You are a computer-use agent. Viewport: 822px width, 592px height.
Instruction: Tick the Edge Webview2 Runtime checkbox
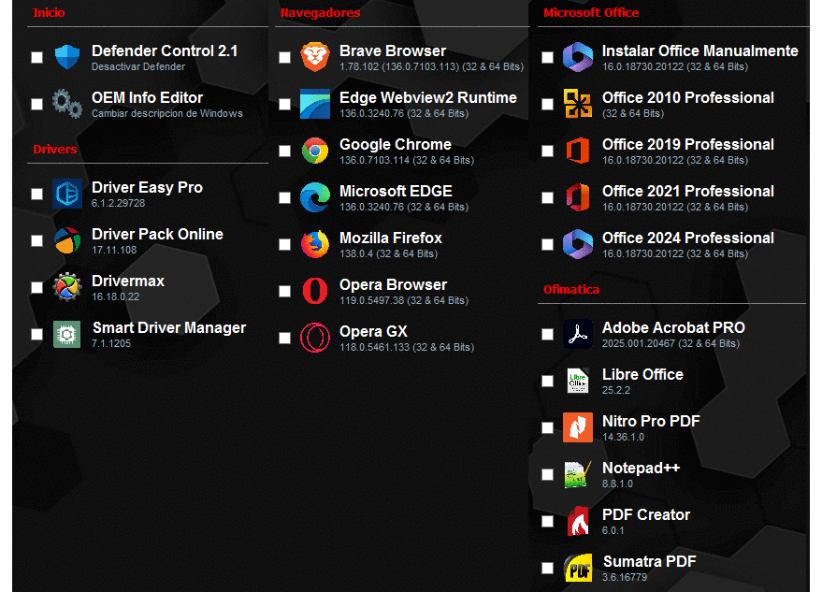coord(284,104)
